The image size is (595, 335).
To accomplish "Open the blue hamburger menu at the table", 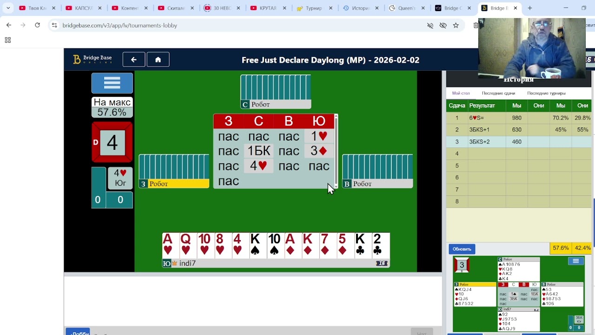I will pyautogui.click(x=112, y=83).
